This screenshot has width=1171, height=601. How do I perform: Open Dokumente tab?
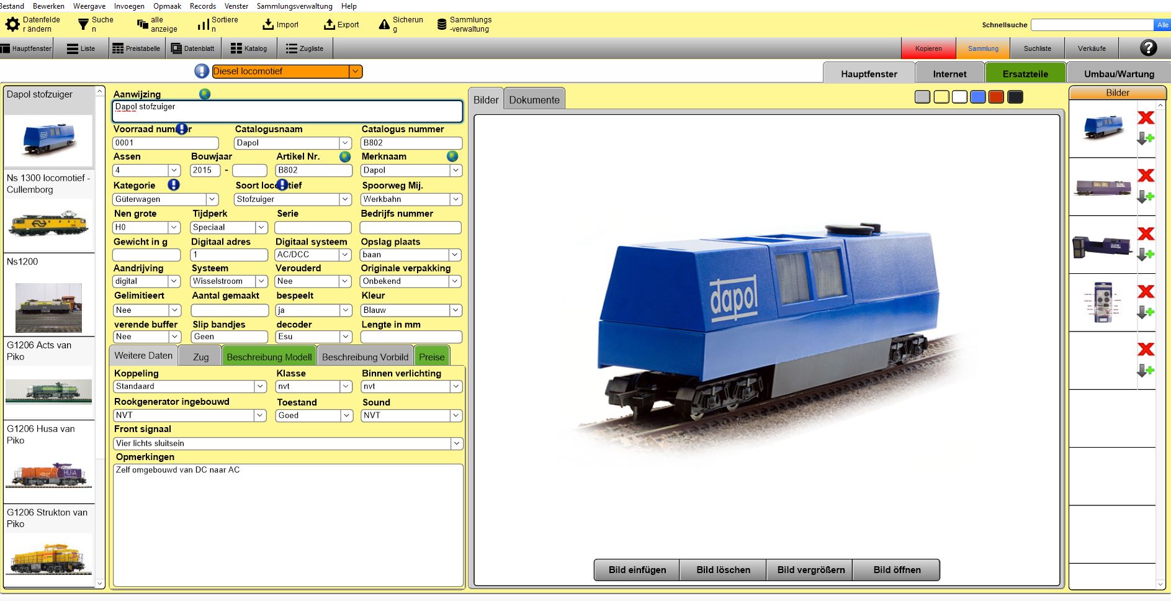(534, 100)
